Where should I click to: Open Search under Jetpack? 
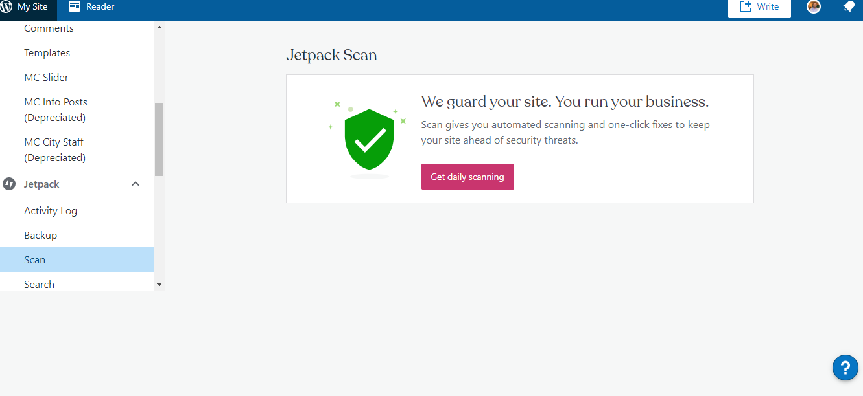39,285
